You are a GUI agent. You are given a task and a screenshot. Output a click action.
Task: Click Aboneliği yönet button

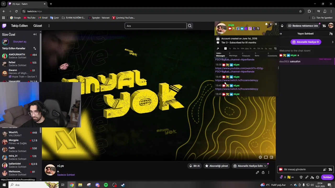tap(216, 166)
